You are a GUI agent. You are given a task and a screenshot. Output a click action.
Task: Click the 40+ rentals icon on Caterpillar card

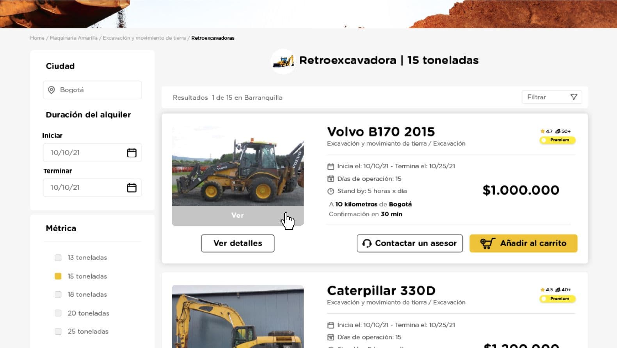(558, 290)
